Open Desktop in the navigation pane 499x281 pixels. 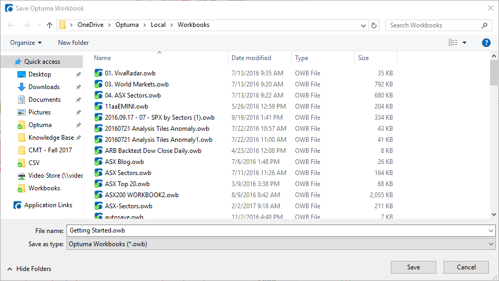(40, 74)
